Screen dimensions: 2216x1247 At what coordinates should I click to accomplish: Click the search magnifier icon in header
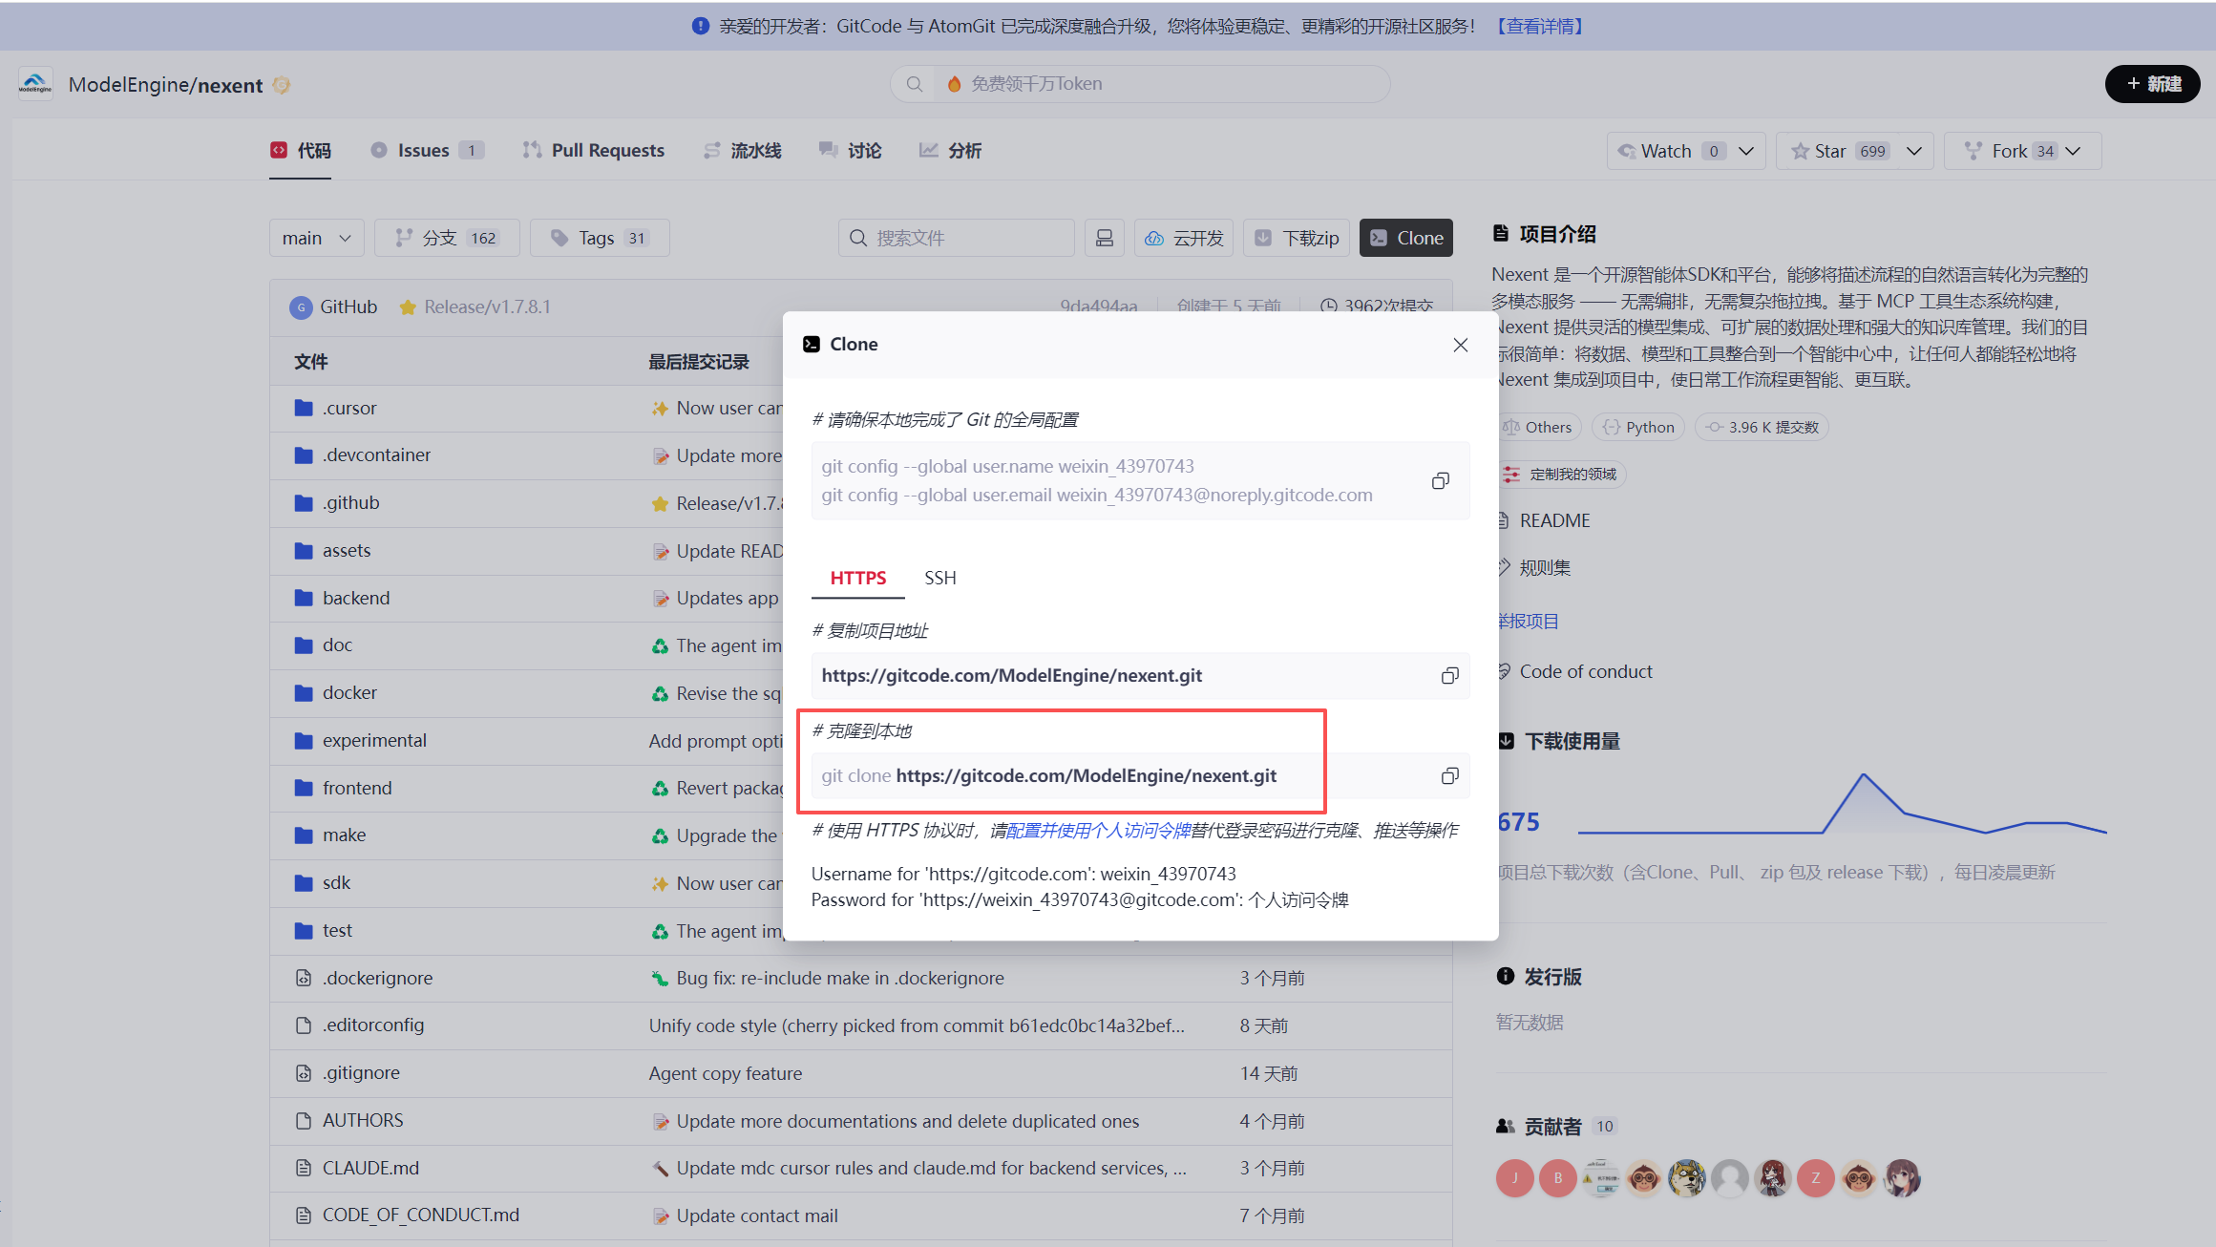(x=914, y=84)
